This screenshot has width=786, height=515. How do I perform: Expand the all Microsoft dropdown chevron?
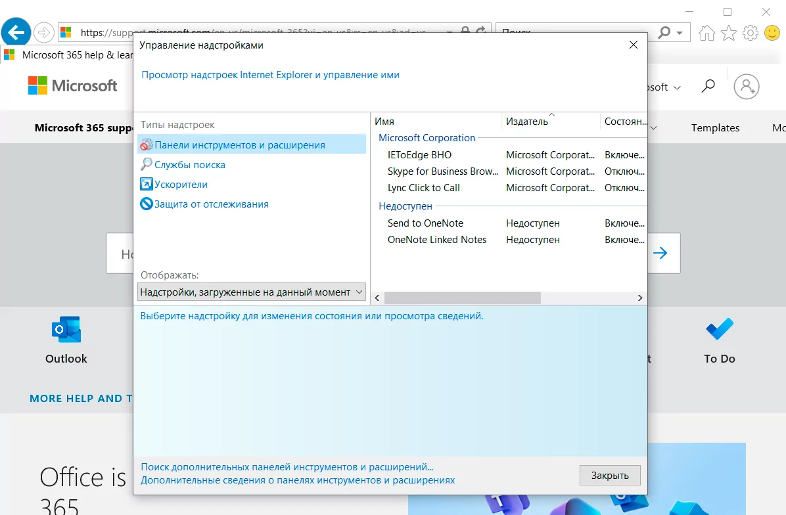677,87
